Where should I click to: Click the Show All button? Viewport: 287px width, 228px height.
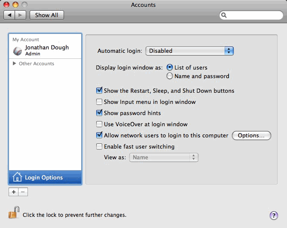coord(47,15)
